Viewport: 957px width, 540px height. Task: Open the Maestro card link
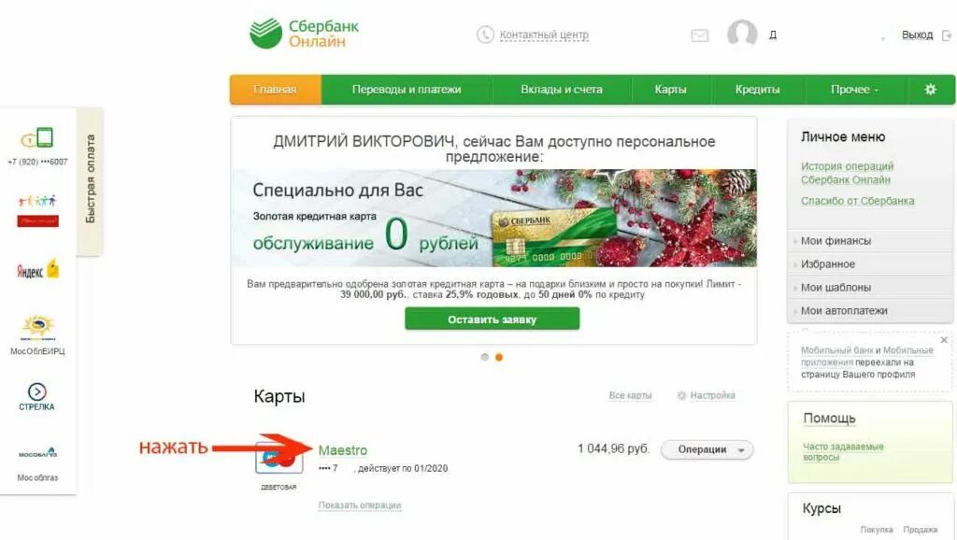tap(342, 450)
